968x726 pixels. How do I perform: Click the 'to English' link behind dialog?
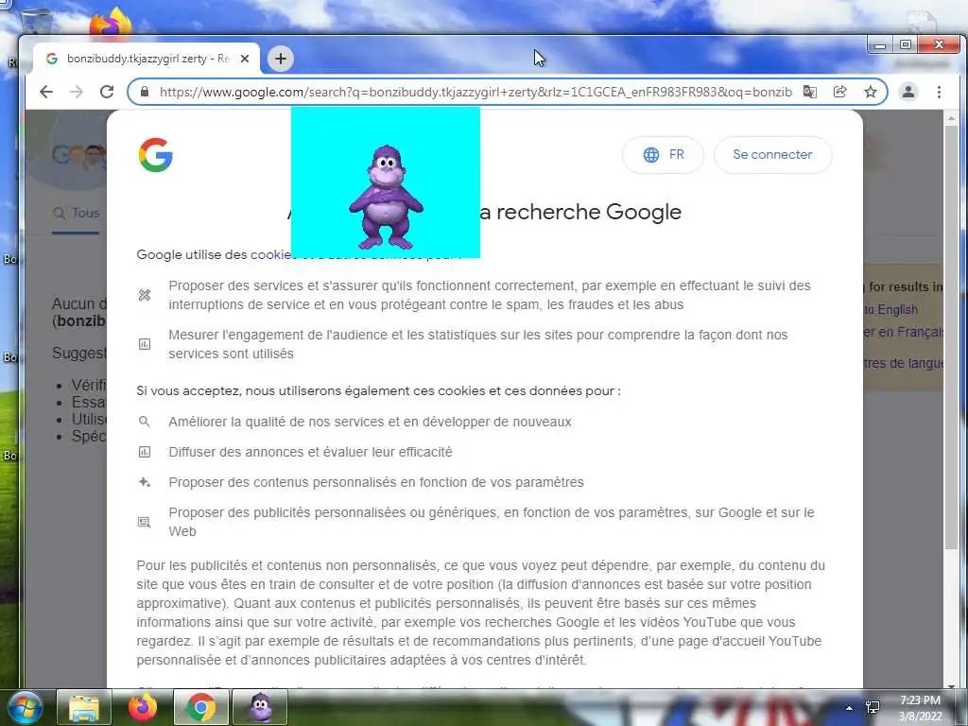click(x=891, y=310)
